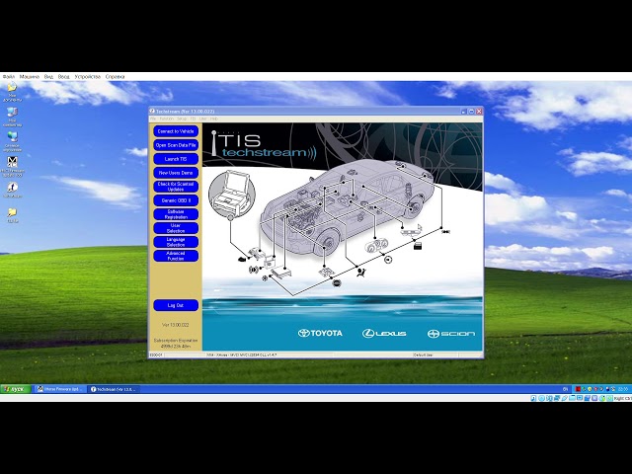
Task: Click the keyboard language indicator in tray
Action: [x=565, y=389]
